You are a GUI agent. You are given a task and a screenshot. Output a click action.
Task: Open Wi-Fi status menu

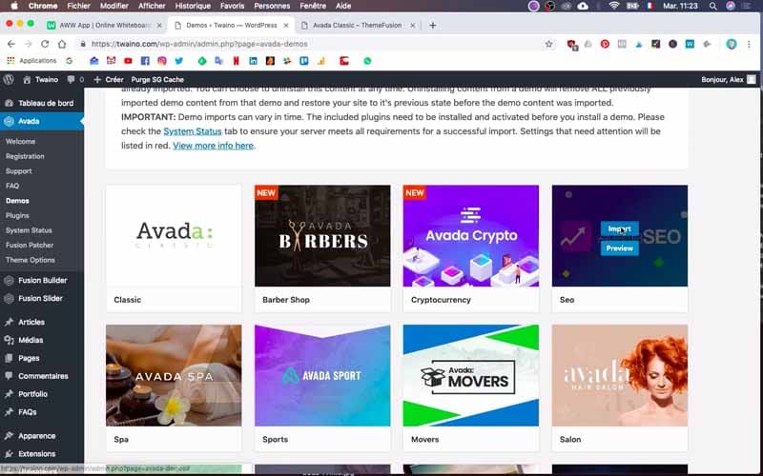tap(614, 6)
